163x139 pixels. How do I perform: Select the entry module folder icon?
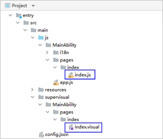pos(19,16)
